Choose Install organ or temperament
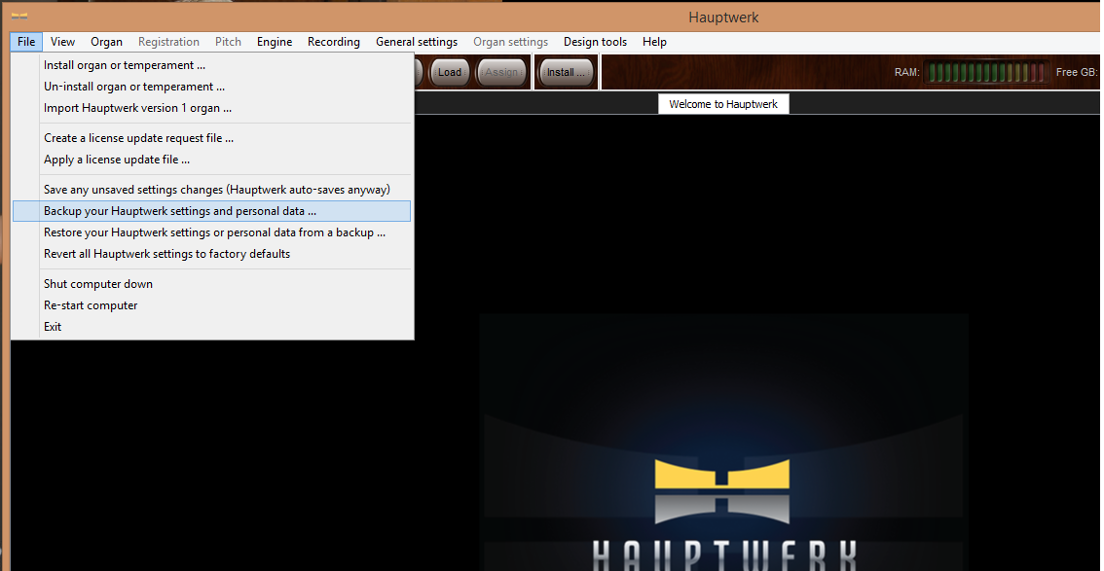Viewport: 1104px width, 571px height. (211, 65)
